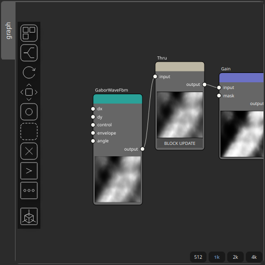Click the GaborWaveFbm output port
The width and height of the screenshot is (265, 265).
(142, 149)
